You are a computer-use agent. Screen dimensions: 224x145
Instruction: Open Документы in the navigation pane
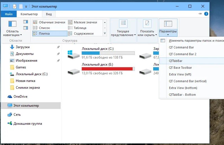(25, 54)
